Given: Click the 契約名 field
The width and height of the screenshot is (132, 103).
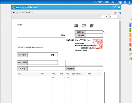Looking at the screenshot, I should pos(46,68).
